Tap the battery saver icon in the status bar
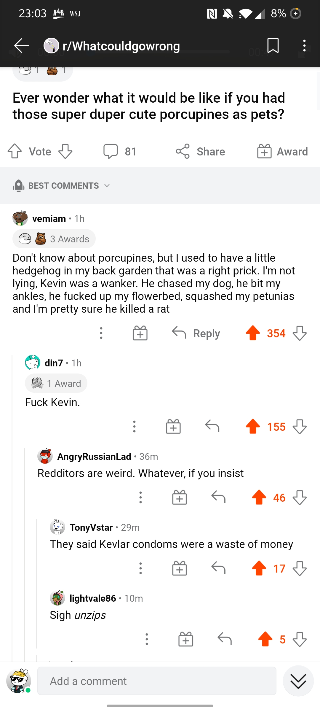This screenshot has height=712, width=320. pos(295,13)
